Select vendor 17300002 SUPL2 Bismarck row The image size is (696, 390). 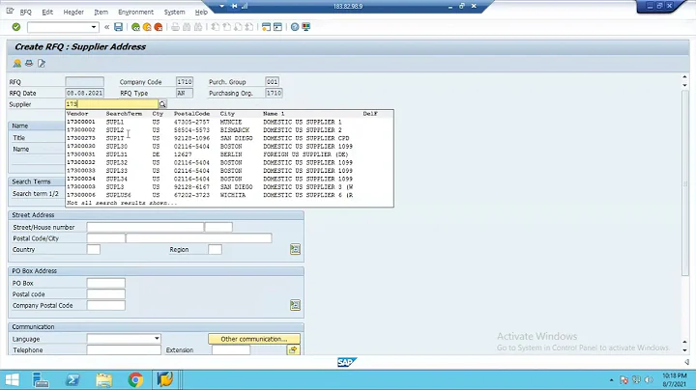click(229, 130)
